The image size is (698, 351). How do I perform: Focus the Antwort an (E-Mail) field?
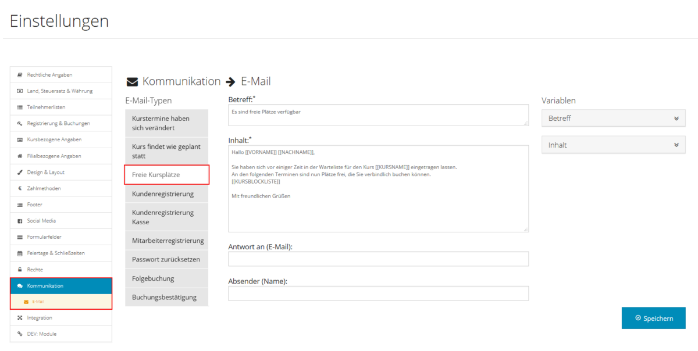click(x=378, y=259)
